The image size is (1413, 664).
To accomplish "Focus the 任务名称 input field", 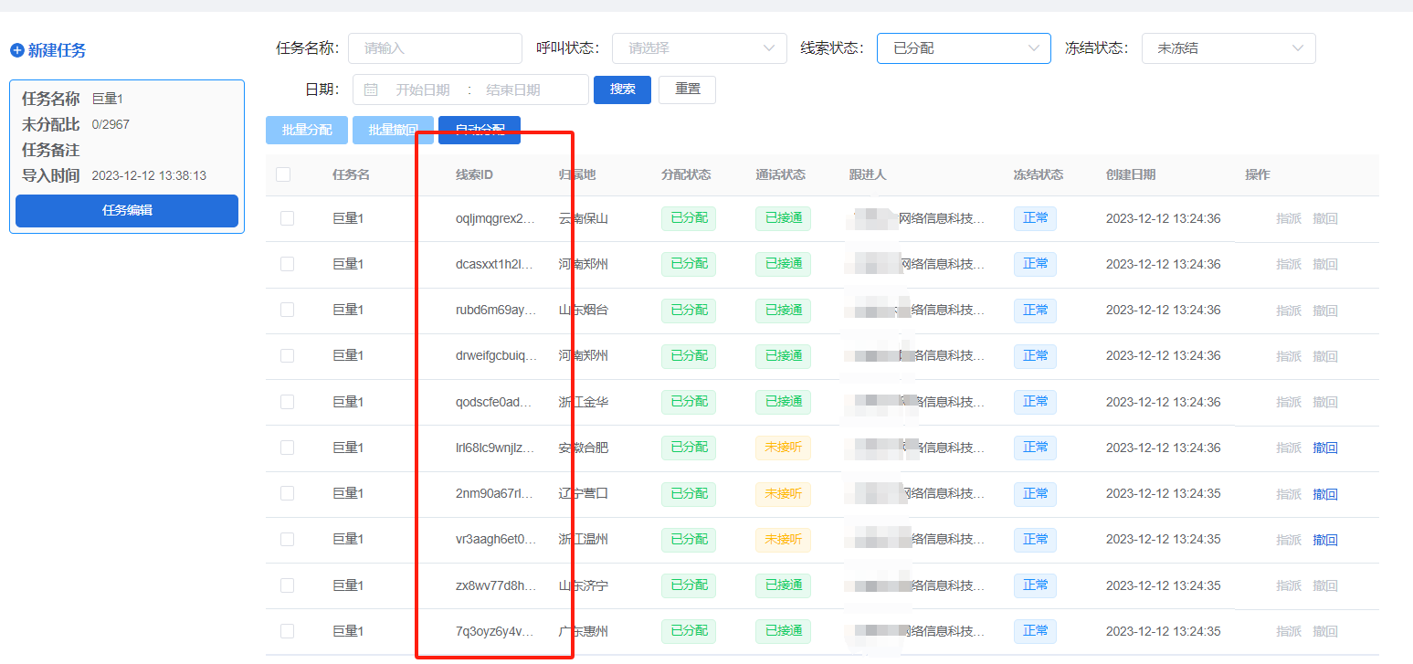I will 435,48.
